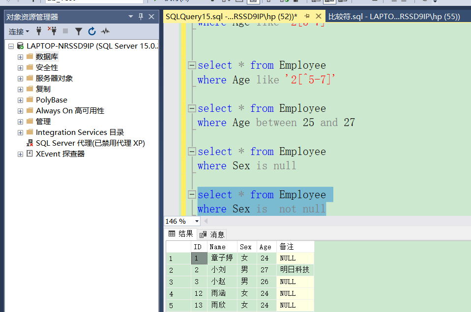Select the PolyBase tree item label

click(52, 100)
